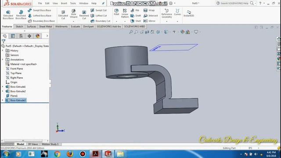Open IPS unit system dropdown
281x158 pixels.
click(259, 148)
